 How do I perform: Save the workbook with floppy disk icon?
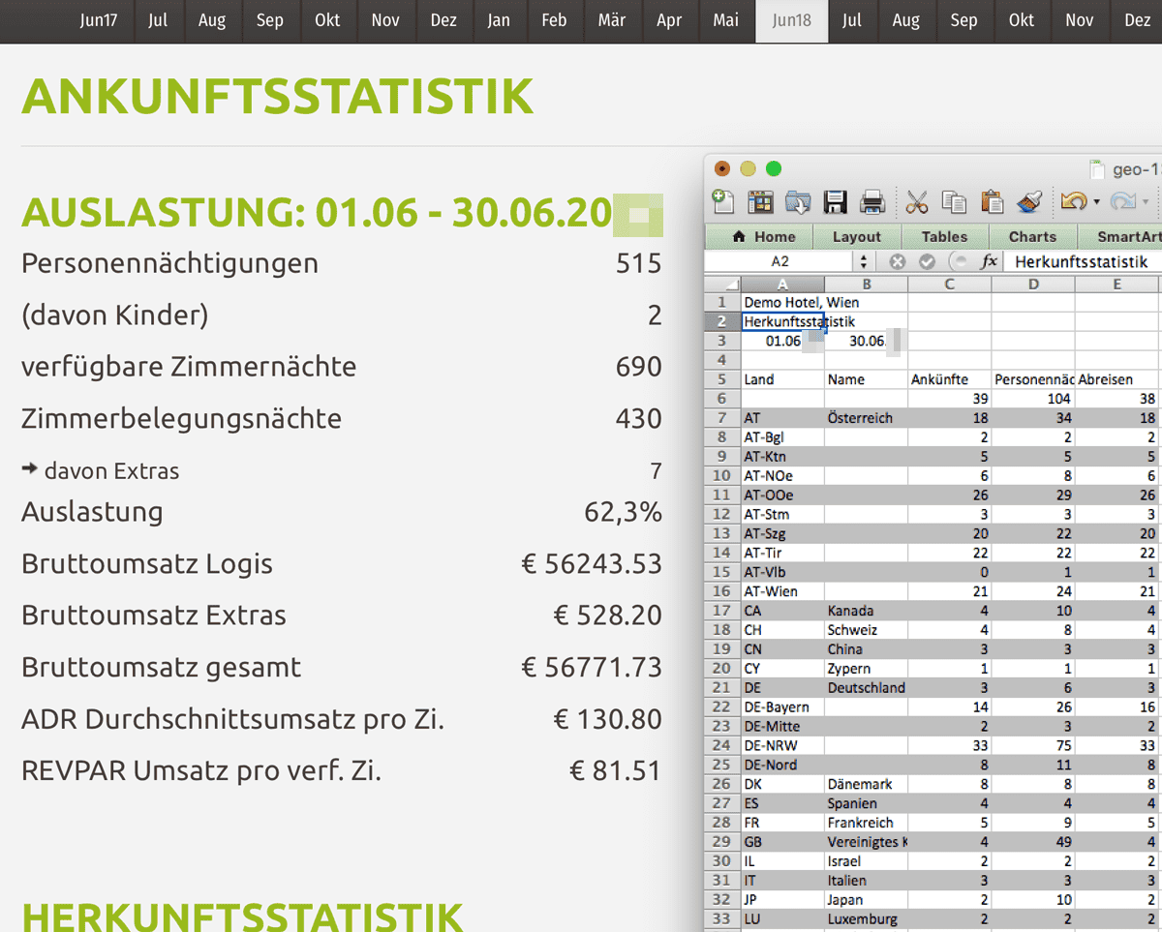pyautogui.click(x=836, y=201)
